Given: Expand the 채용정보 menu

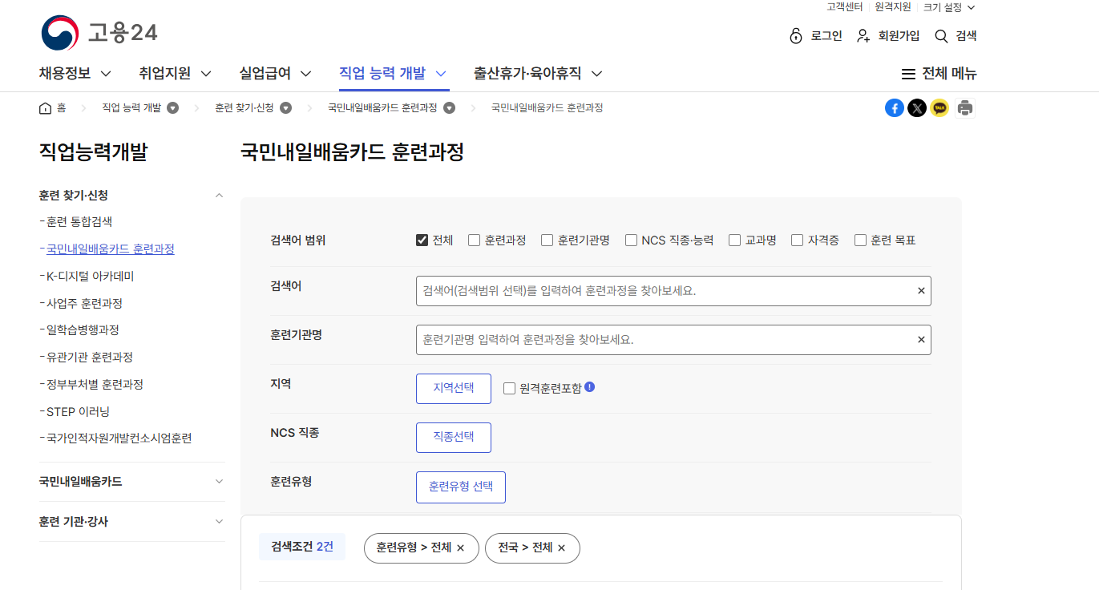Looking at the screenshot, I should coord(75,74).
